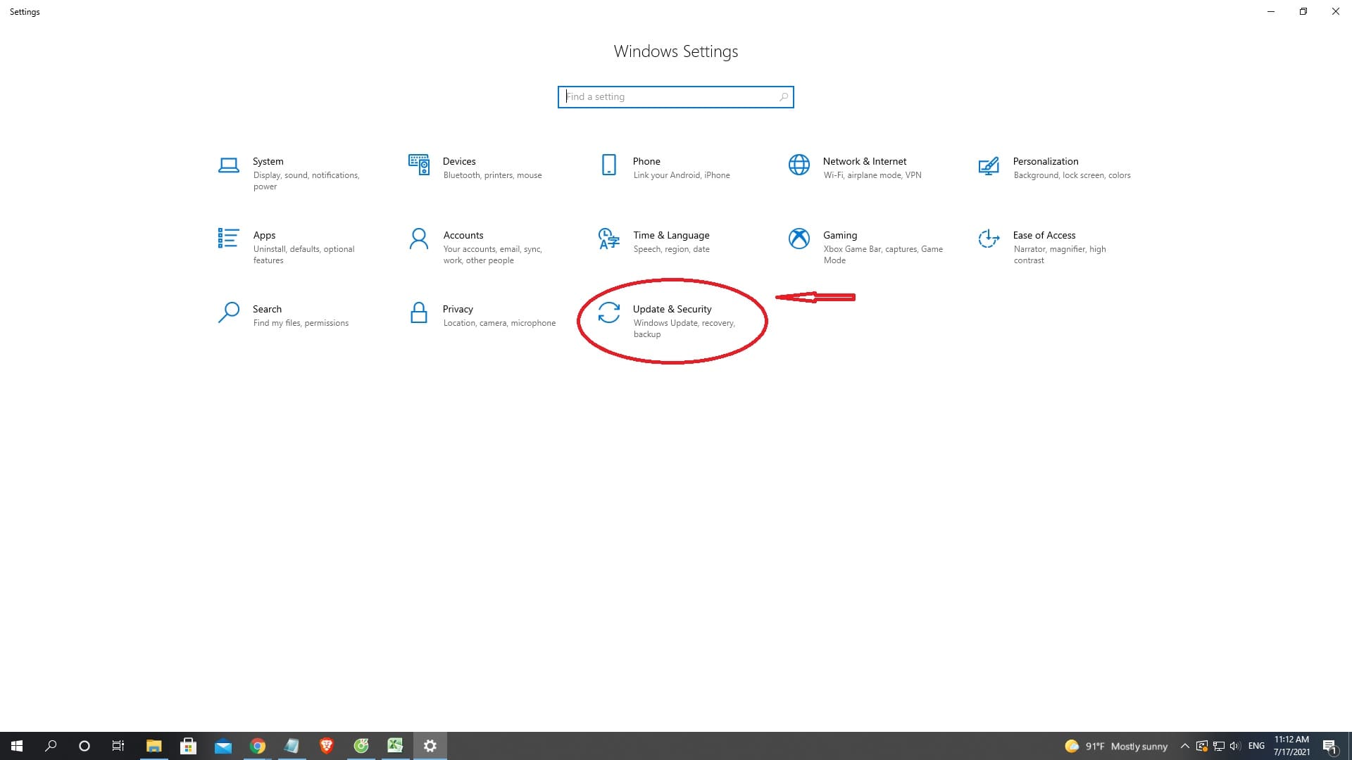Click 'Location, camera, microphone' description
Viewport: 1352px width, 760px height.
[x=499, y=323]
